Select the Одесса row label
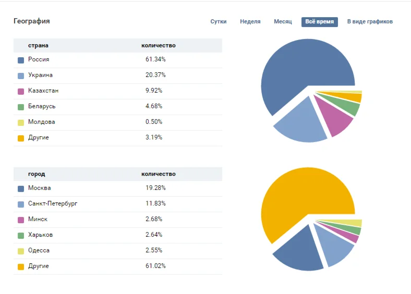The image size is (411, 294). tap(39, 251)
